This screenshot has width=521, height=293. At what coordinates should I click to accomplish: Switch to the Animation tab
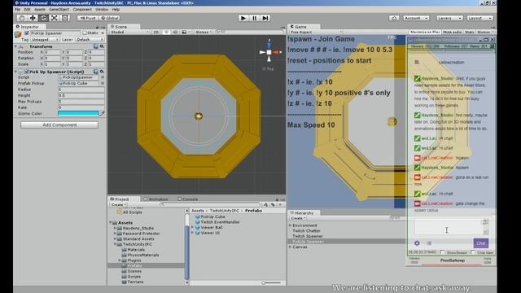point(155,199)
